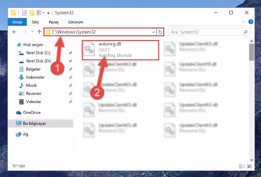The height and width of the screenshot is (177, 261).
Task: Switch to Large icons view in status bar
Action: 249,166
